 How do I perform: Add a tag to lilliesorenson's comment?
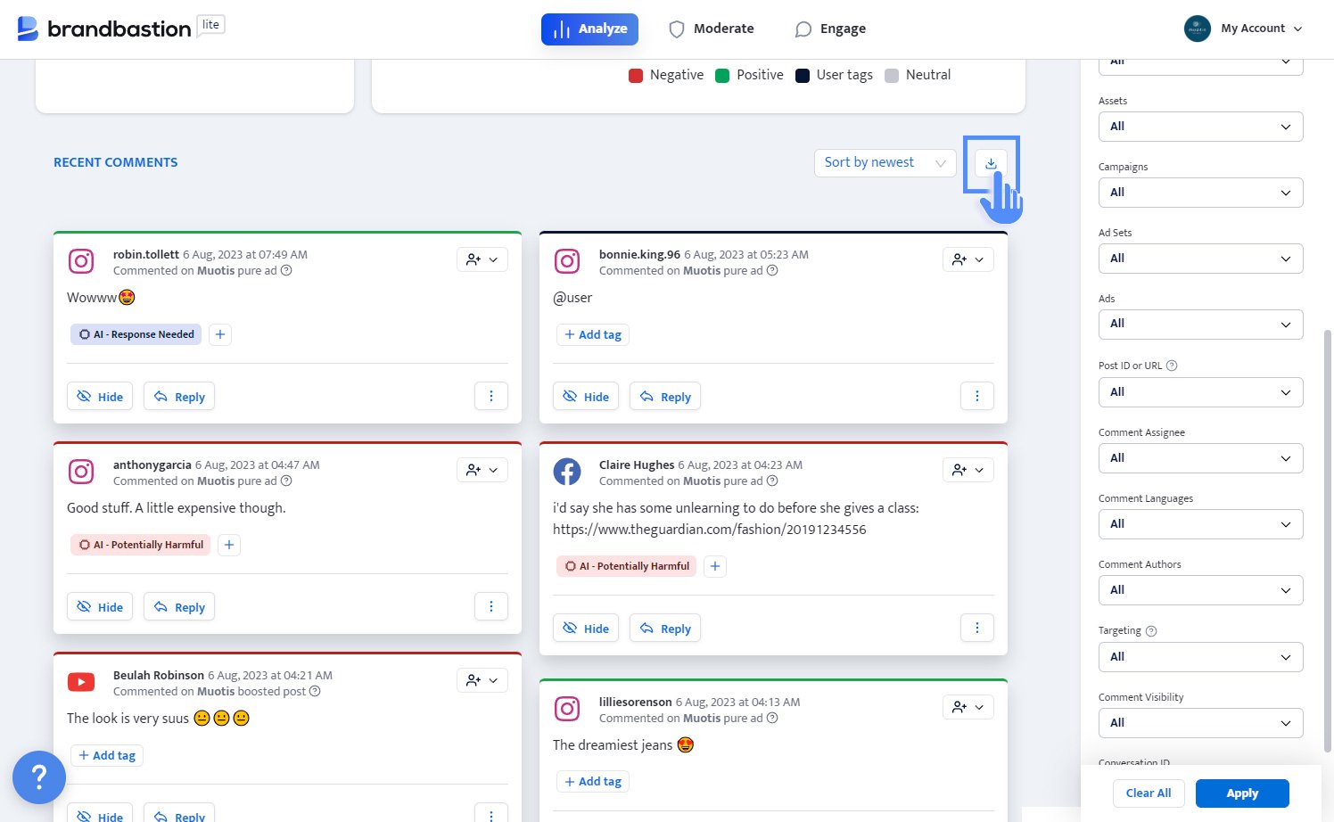coord(592,781)
